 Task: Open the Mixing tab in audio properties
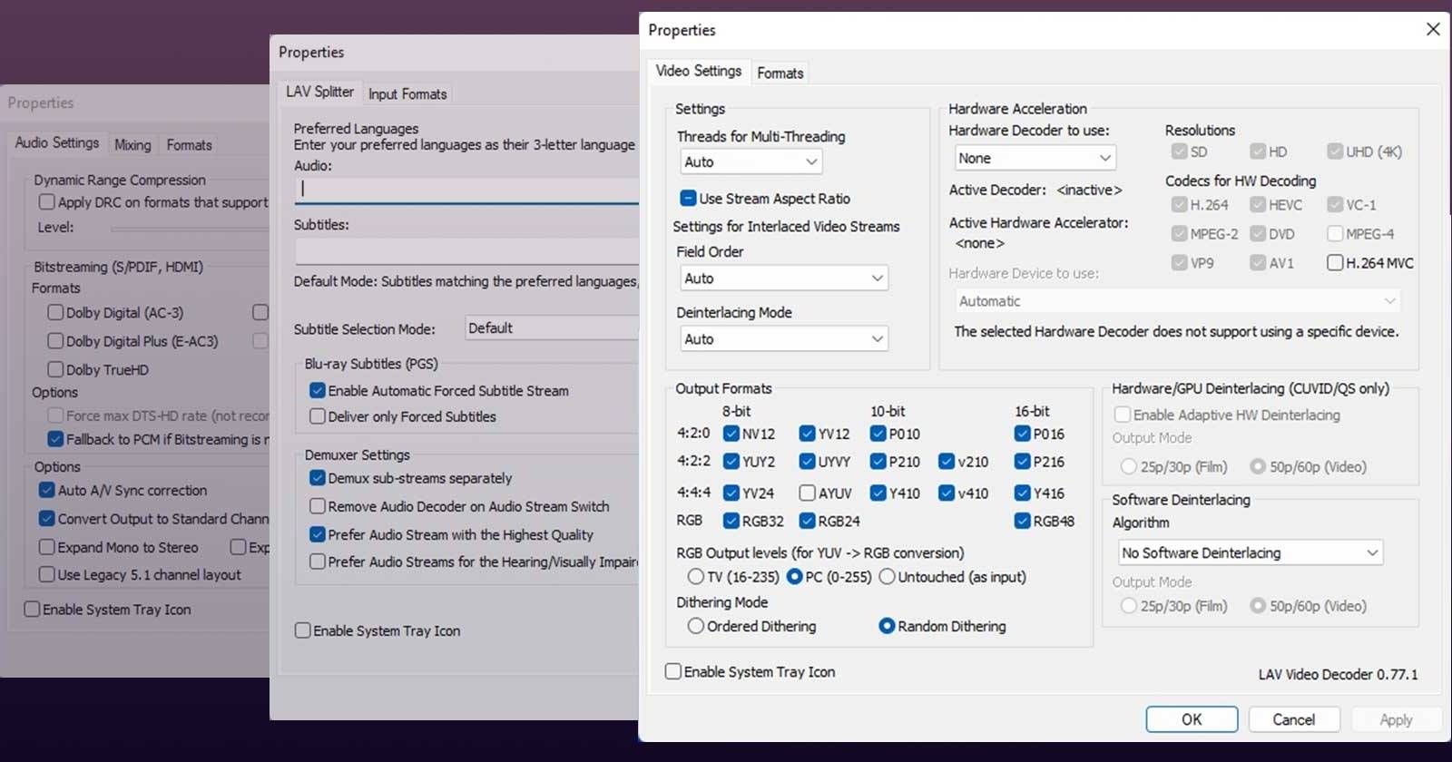pyautogui.click(x=132, y=144)
